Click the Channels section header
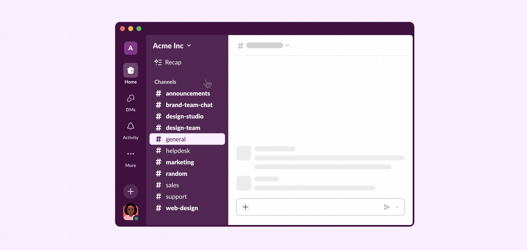 click(x=165, y=82)
